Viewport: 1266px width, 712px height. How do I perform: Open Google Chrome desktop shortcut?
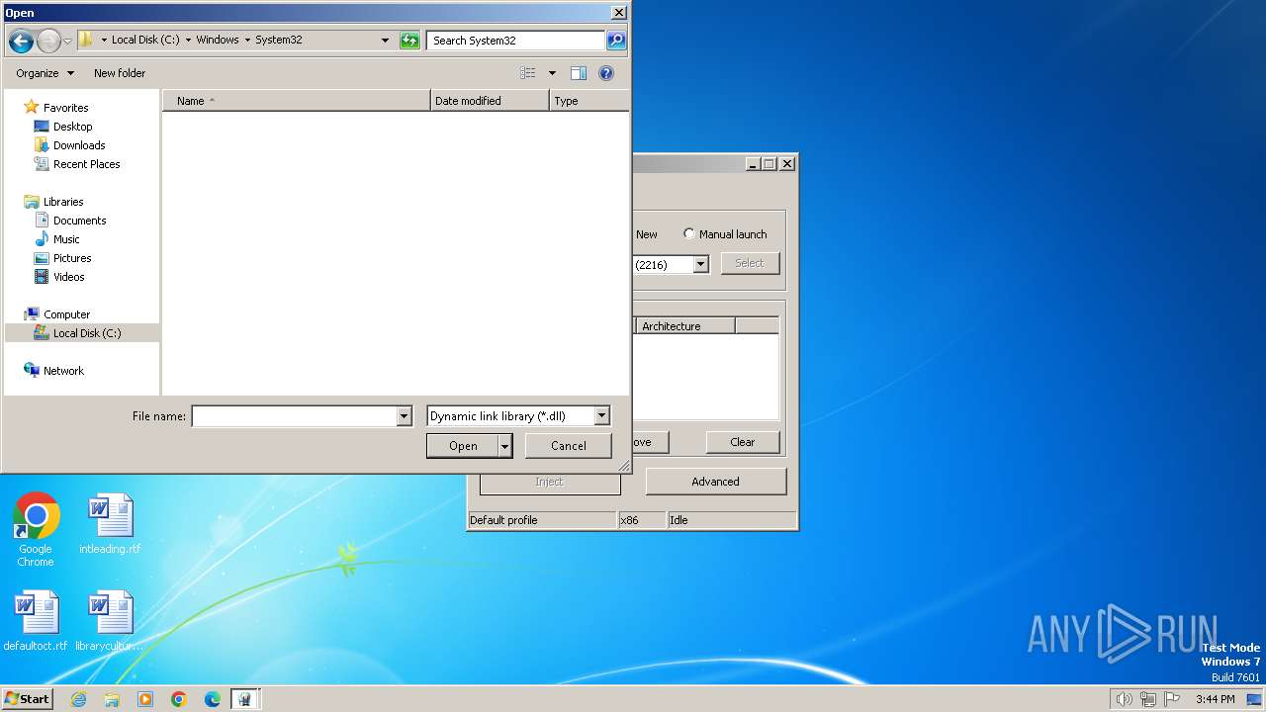pyautogui.click(x=36, y=530)
